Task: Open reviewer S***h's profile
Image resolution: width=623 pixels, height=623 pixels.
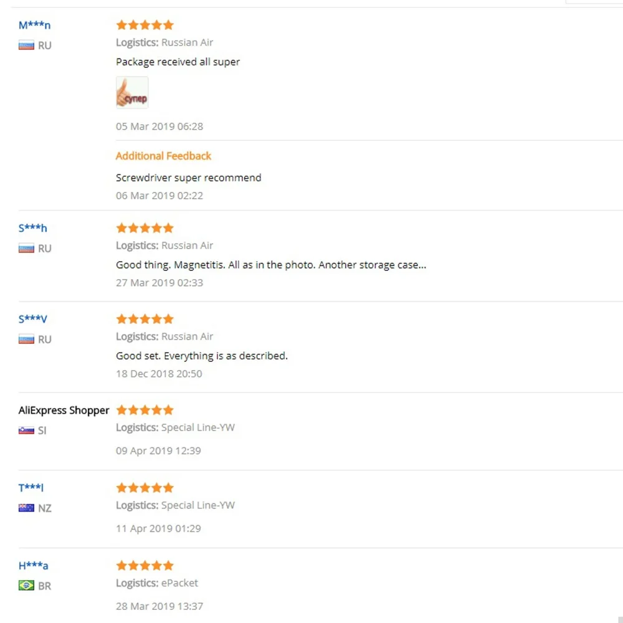Action: coord(32,228)
